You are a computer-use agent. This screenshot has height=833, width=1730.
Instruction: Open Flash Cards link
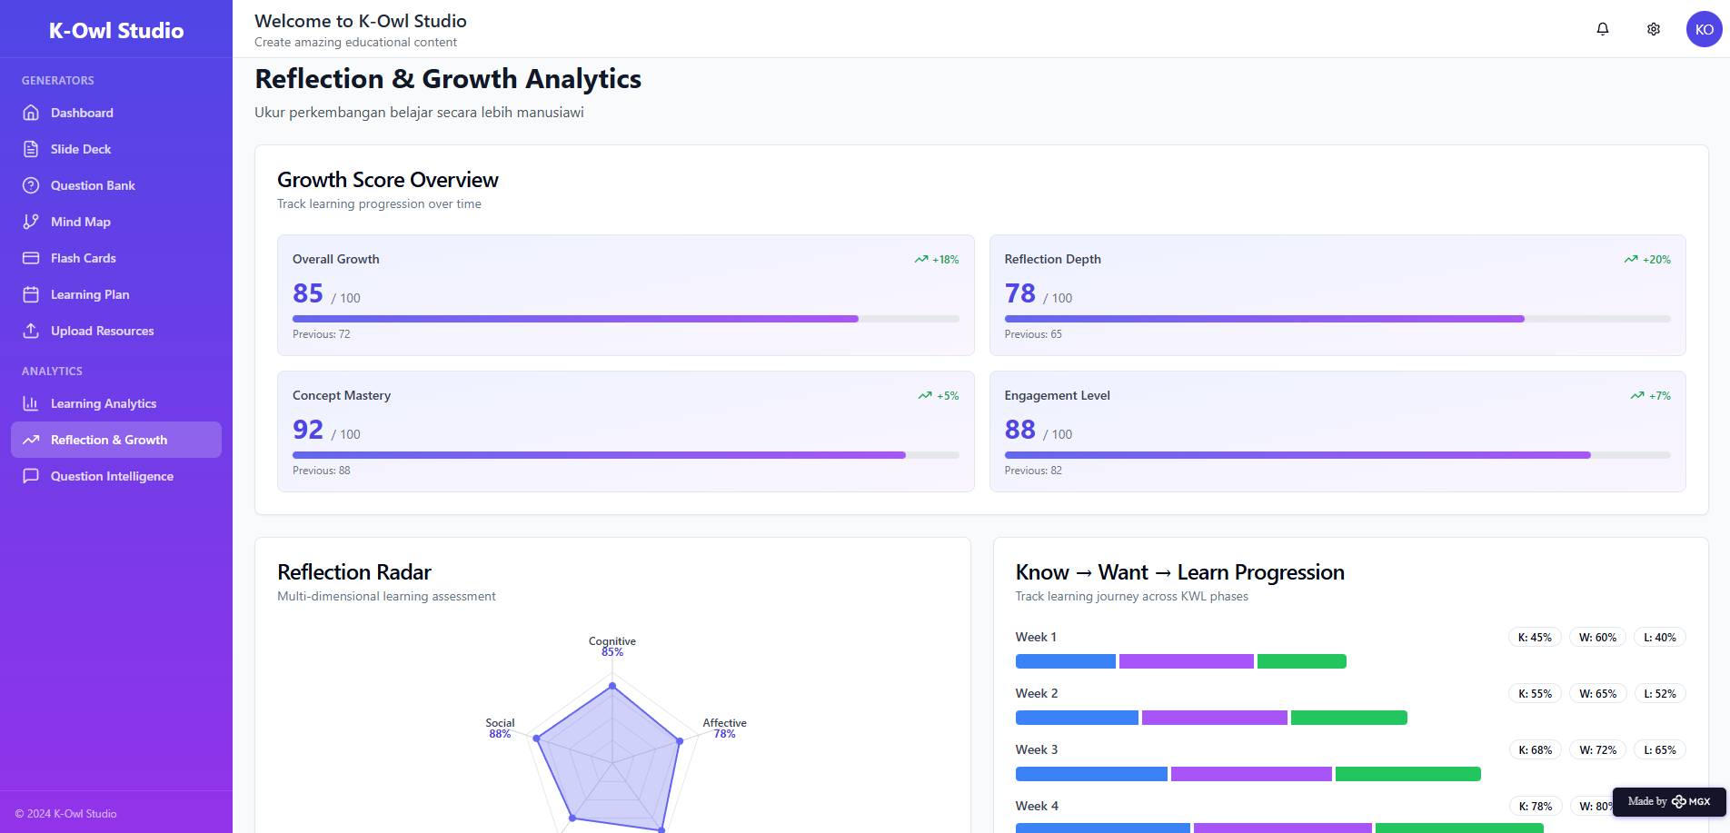(116, 258)
